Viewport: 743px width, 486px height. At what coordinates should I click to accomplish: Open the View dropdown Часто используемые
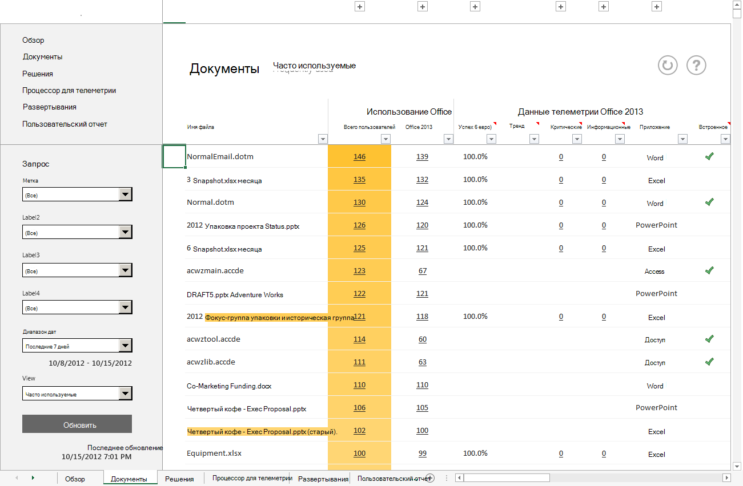pyautogui.click(x=126, y=394)
